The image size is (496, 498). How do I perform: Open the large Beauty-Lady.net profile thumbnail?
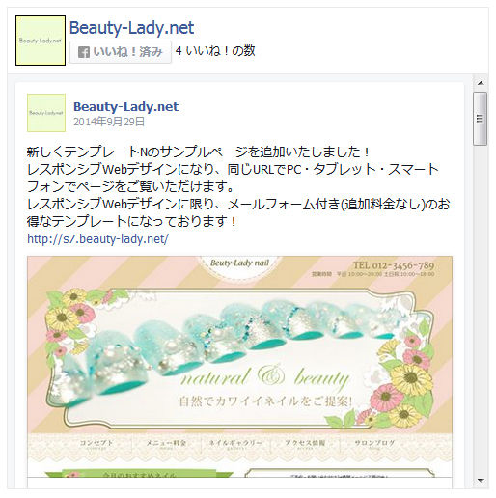pos(41,41)
